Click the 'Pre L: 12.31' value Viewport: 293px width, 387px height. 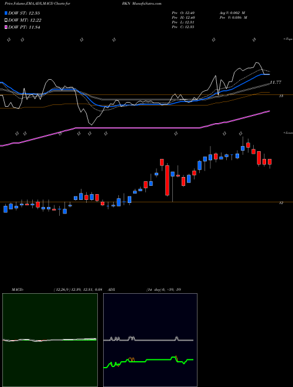[x=183, y=22]
